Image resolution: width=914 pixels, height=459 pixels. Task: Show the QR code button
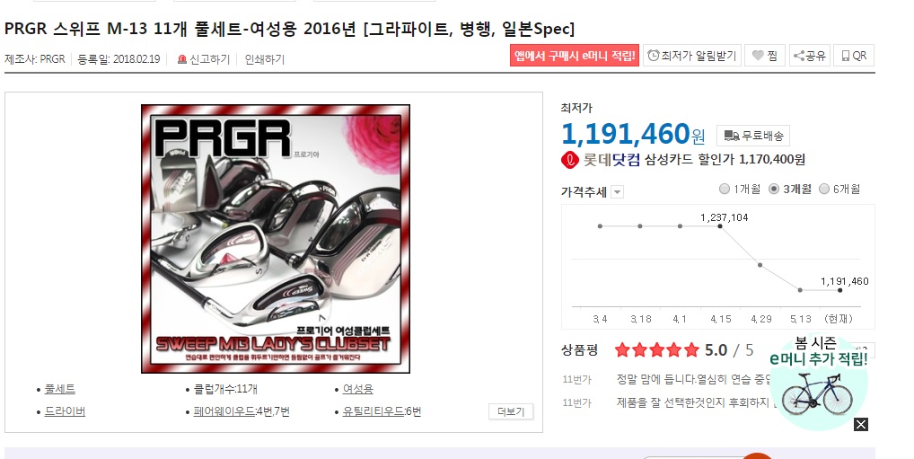pyautogui.click(x=853, y=56)
